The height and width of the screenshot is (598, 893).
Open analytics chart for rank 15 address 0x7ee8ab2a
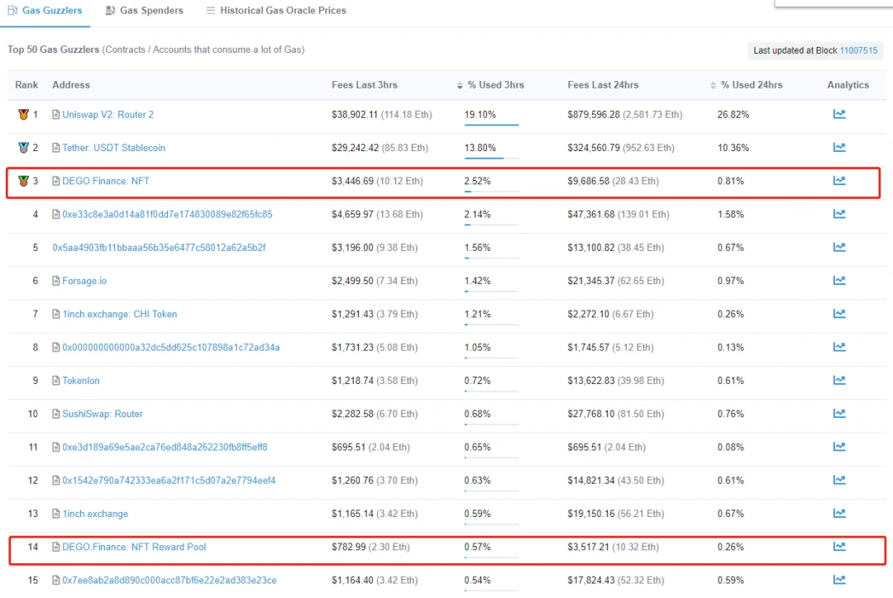(x=839, y=580)
